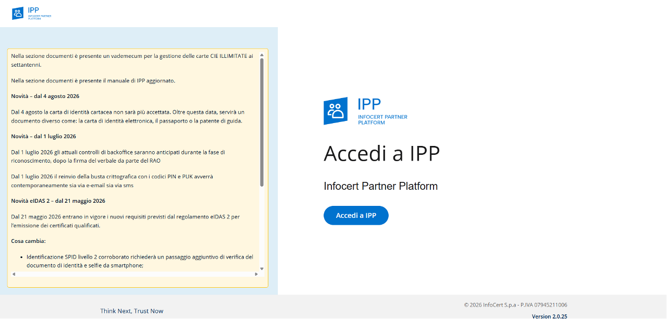Screen dimensions: 667x319
Task: Click the horizontal scrollbar left arrow
Action: tap(14, 274)
